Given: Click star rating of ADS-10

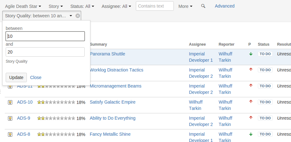Looking at the screenshot, I should click(x=56, y=102).
